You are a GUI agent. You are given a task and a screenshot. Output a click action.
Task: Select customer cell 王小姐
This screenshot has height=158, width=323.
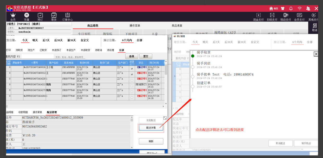tap(54, 68)
